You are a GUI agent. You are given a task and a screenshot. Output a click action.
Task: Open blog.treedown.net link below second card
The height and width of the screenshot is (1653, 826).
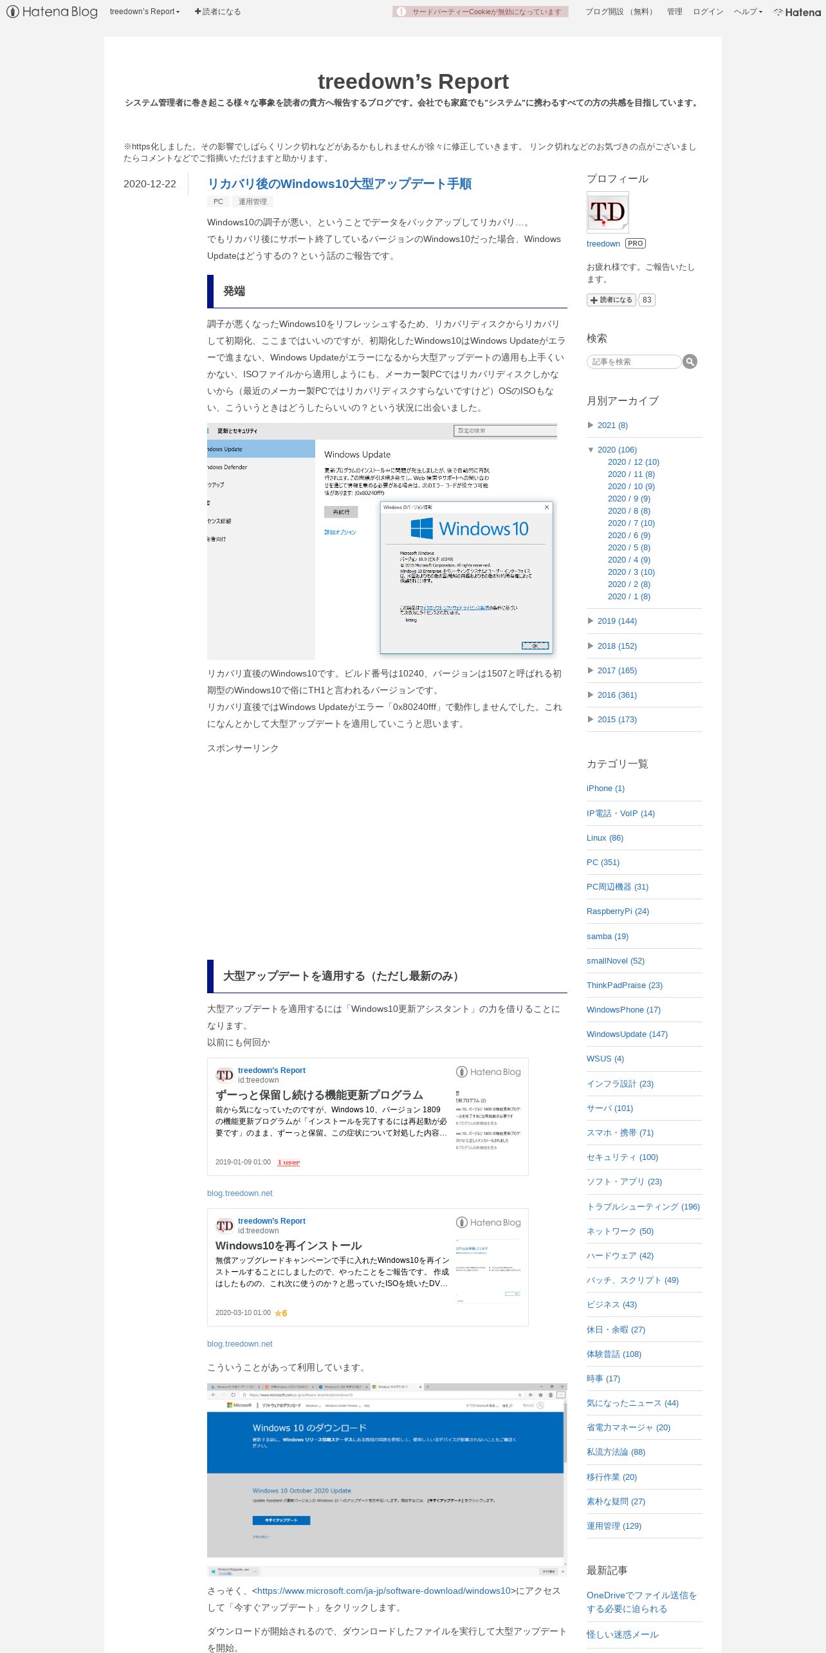tap(239, 1343)
